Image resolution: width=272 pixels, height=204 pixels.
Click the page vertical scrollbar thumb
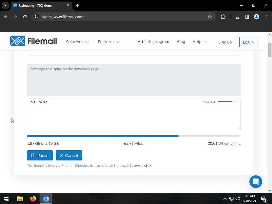[x=270, y=50]
